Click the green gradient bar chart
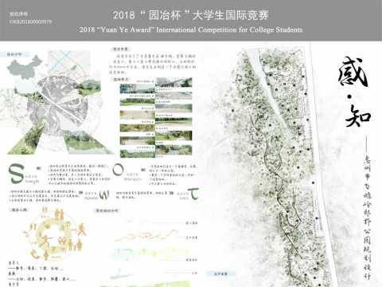The height and width of the screenshot is (287, 382). tap(151, 254)
